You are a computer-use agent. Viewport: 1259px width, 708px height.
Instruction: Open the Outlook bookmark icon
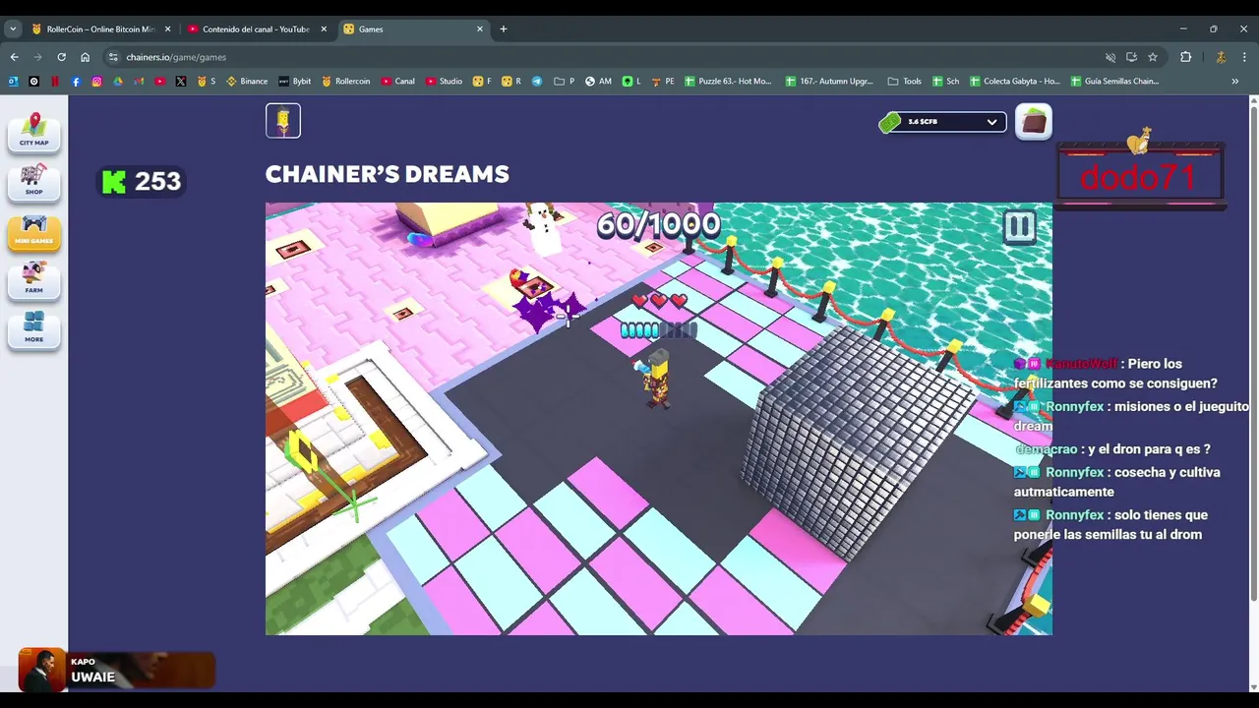[13, 82]
